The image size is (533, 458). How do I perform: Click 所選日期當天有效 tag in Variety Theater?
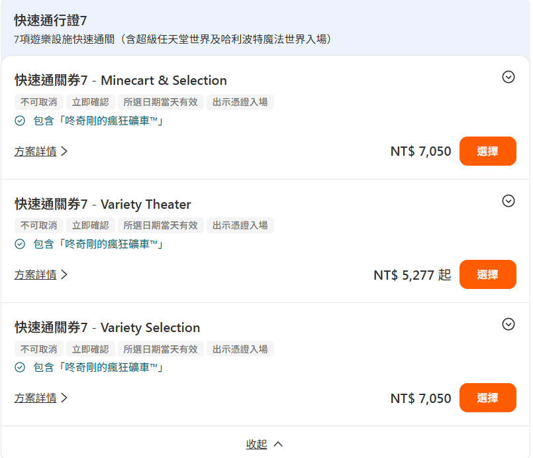point(160,225)
